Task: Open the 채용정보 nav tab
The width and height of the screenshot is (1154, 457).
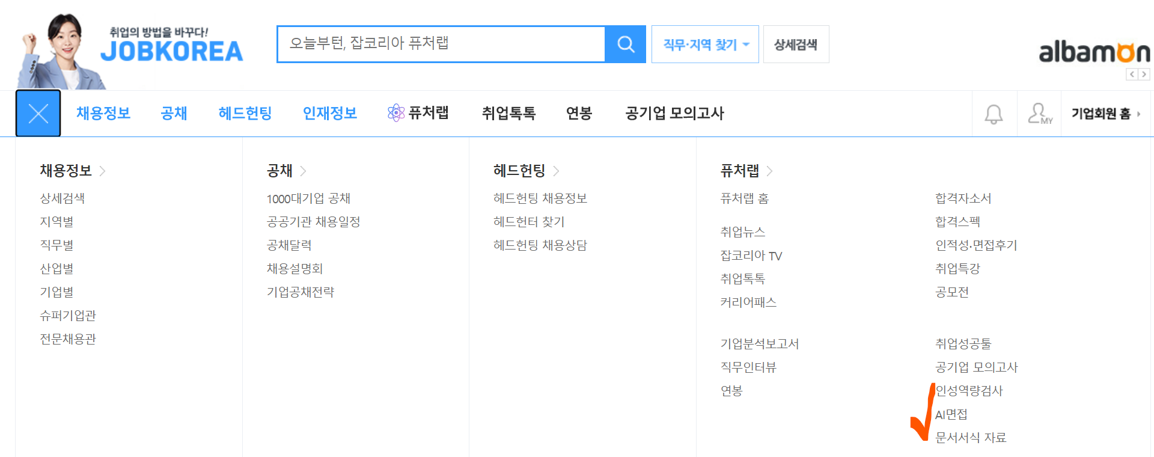Action: tap(103, 113)
